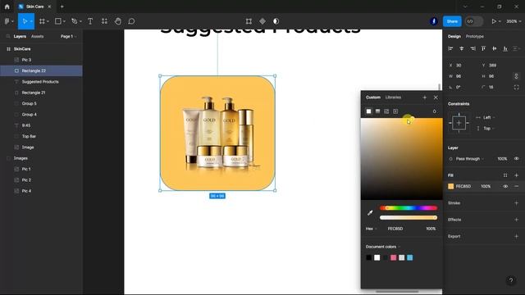Screen dimensions: 525x295
Task: Select the Text tool
Action: (90, 21)
